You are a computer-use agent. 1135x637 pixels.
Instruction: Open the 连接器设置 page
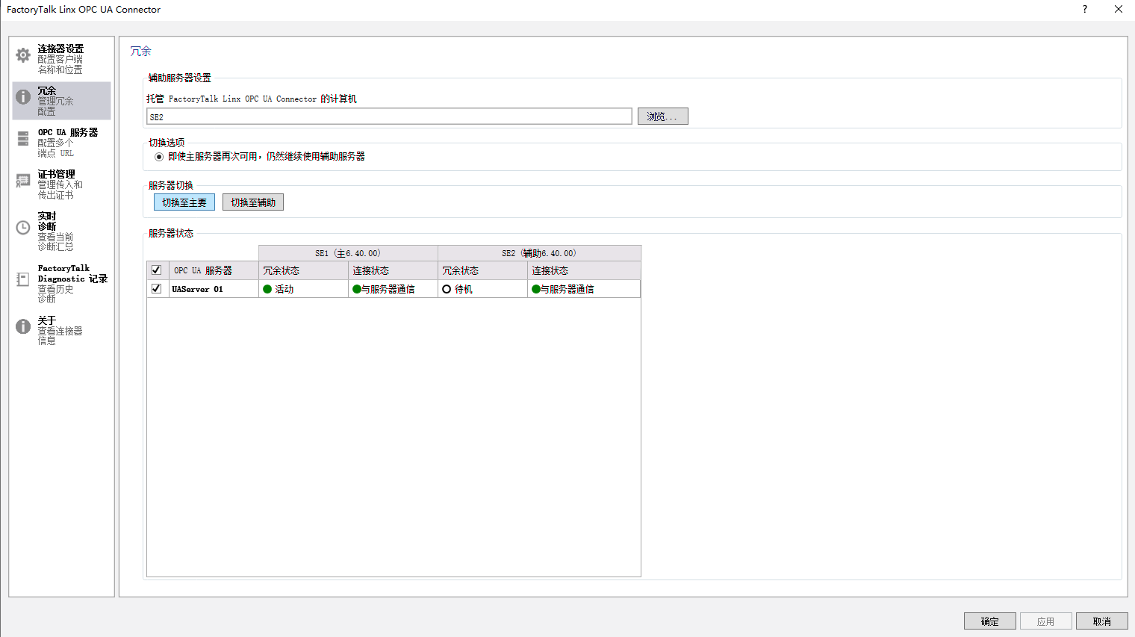click(x=61, y=59)
